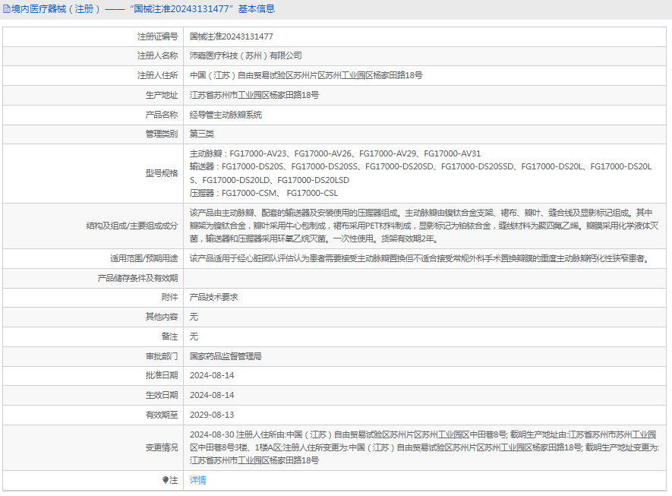Viewport: 672px width, 496px height.
Task: Click the document icon beside the page title
Action: point(6,9)
